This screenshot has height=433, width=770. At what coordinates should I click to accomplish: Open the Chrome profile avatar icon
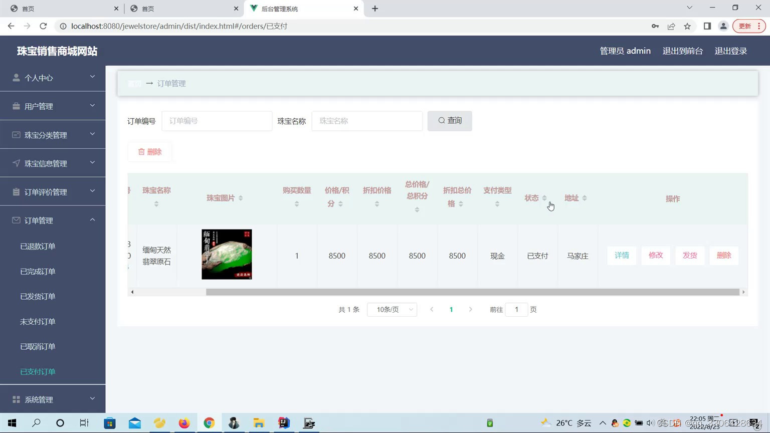pos(723,26)
